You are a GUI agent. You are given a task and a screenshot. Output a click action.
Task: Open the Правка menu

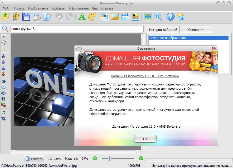(19, 8)
